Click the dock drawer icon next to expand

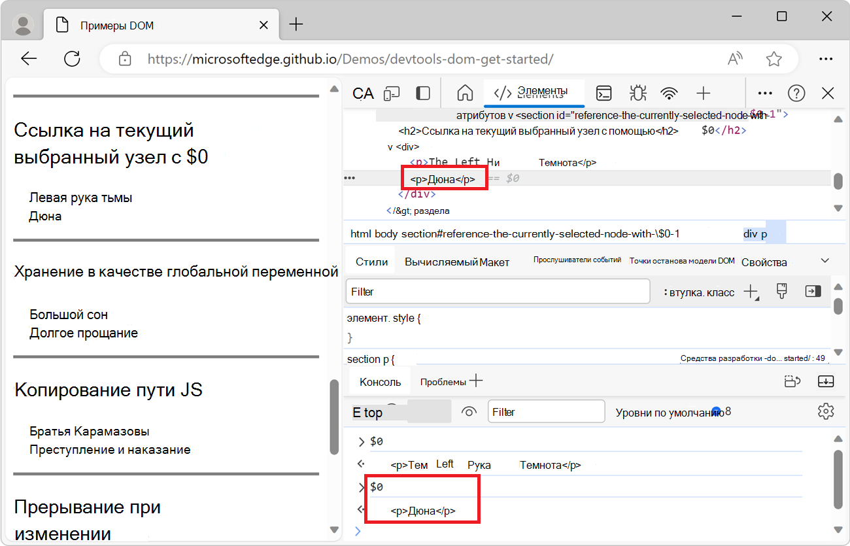[792, 381]
